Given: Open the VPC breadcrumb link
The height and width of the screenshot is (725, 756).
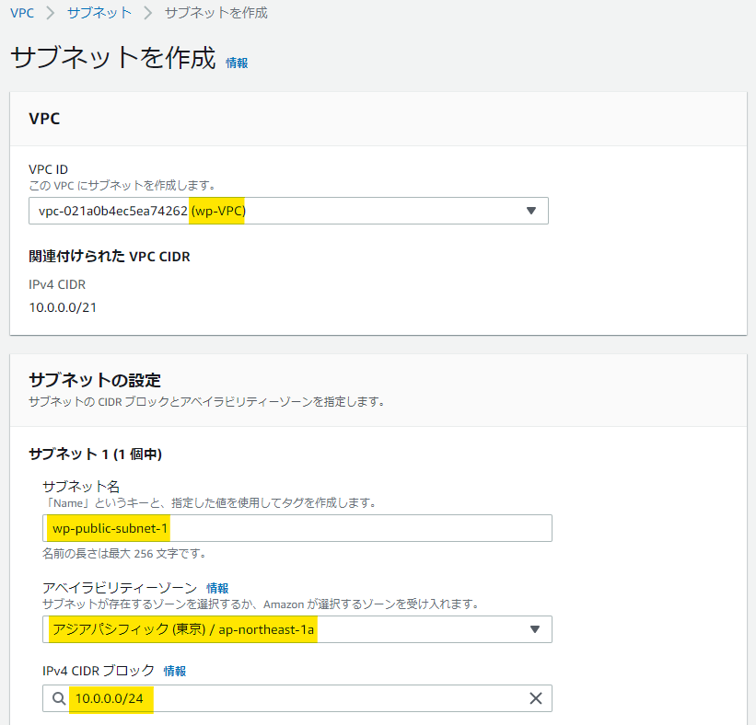Looking at the screenshot, I should (22, 13).
